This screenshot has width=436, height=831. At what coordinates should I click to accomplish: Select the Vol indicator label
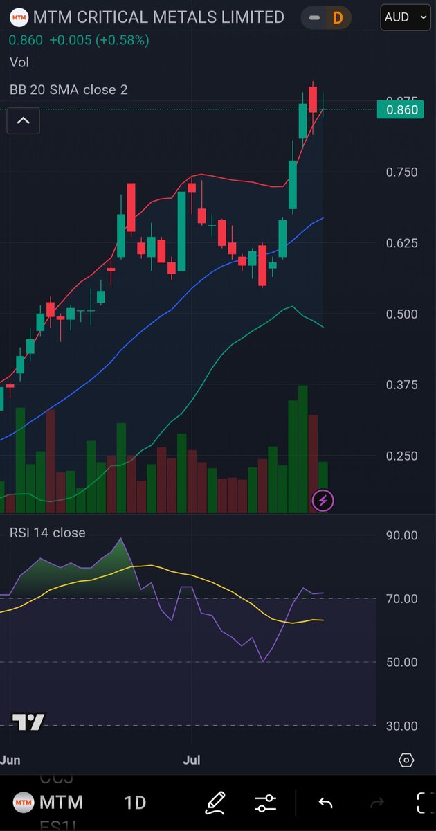pos(19,62)
